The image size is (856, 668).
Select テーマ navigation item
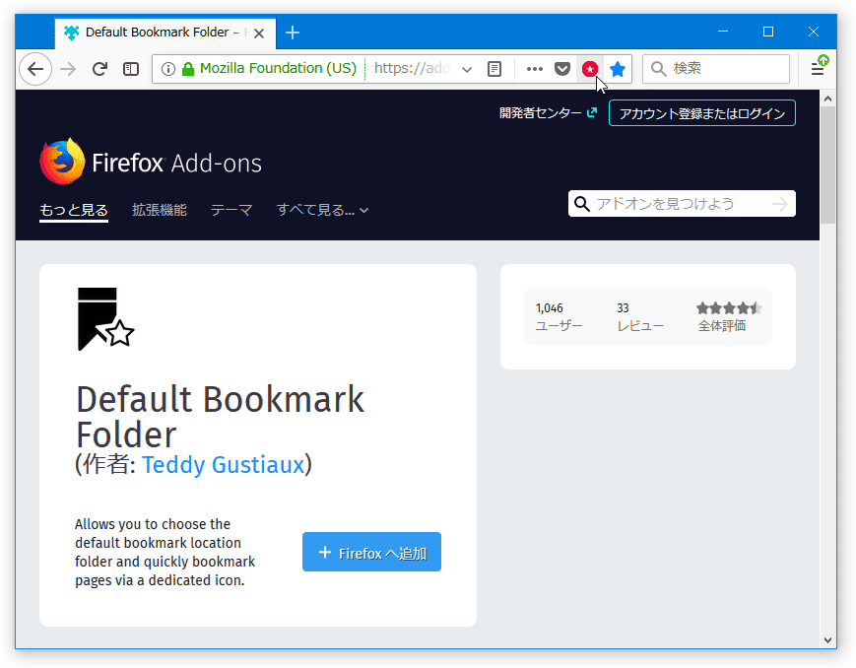coord(231,210)
